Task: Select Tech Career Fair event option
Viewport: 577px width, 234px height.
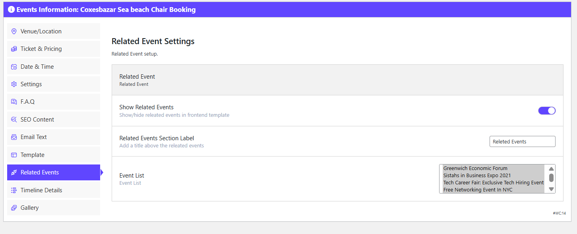Action: [493, 183]
